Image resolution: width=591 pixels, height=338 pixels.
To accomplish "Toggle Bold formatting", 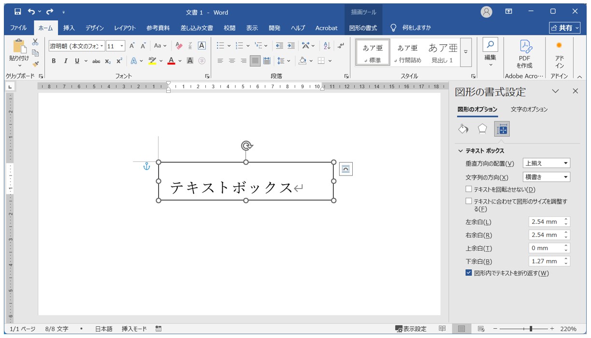I will 54,61.
